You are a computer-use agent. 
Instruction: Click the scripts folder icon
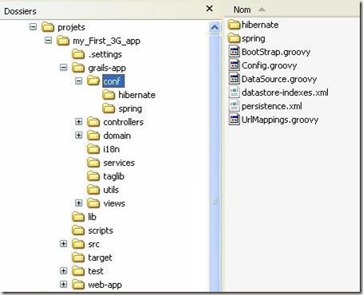(78, 230)
